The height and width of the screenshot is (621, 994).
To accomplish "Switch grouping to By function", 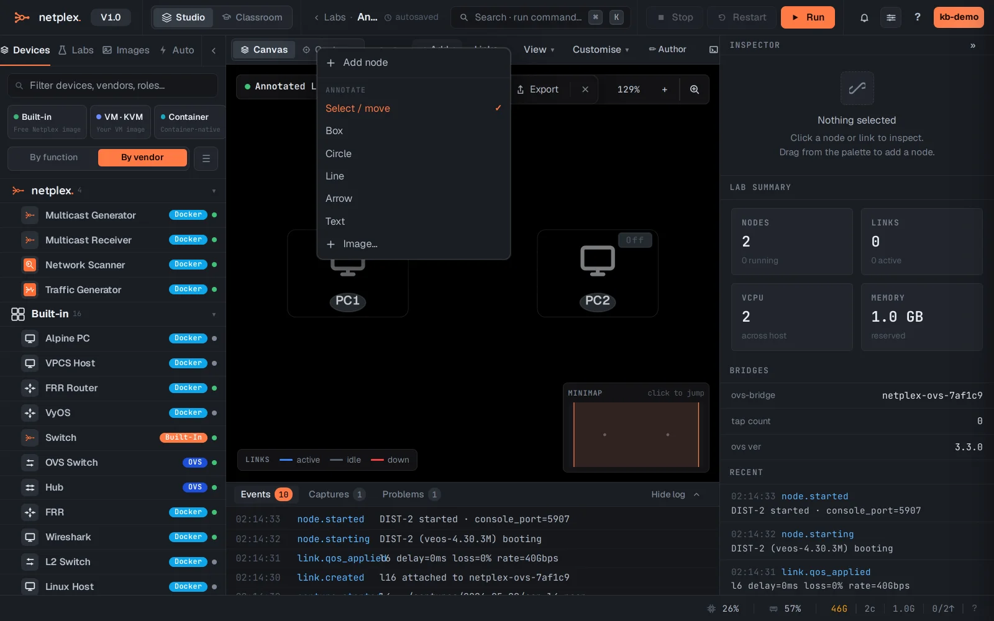I will tap(54, 158).
